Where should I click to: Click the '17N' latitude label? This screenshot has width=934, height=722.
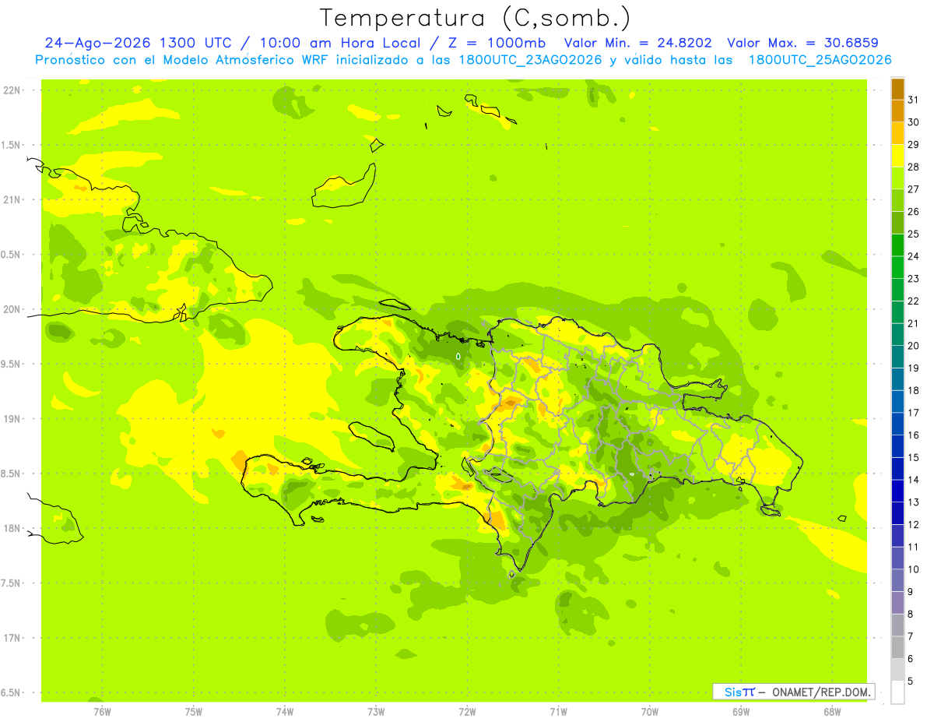point(12,638)
